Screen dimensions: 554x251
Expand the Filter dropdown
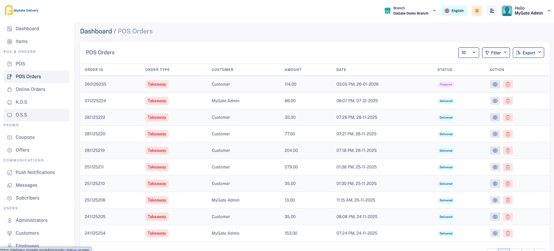495,53
